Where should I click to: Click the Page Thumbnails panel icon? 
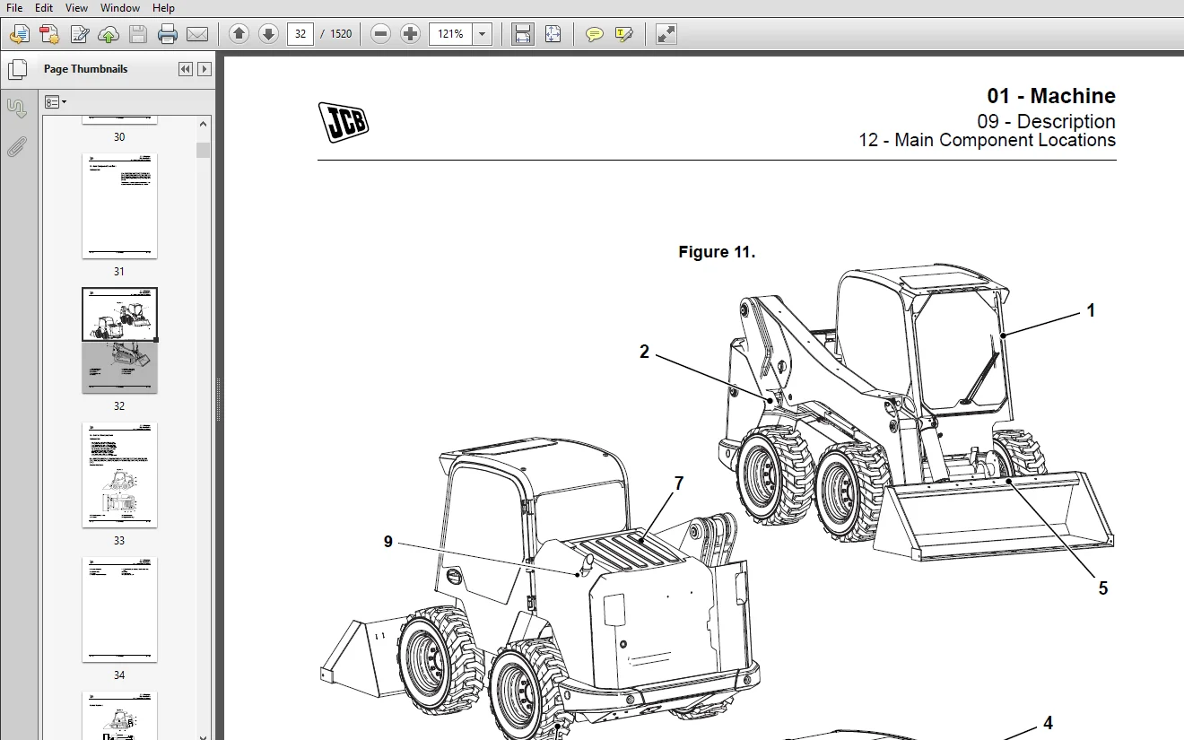tap(17, 69)
